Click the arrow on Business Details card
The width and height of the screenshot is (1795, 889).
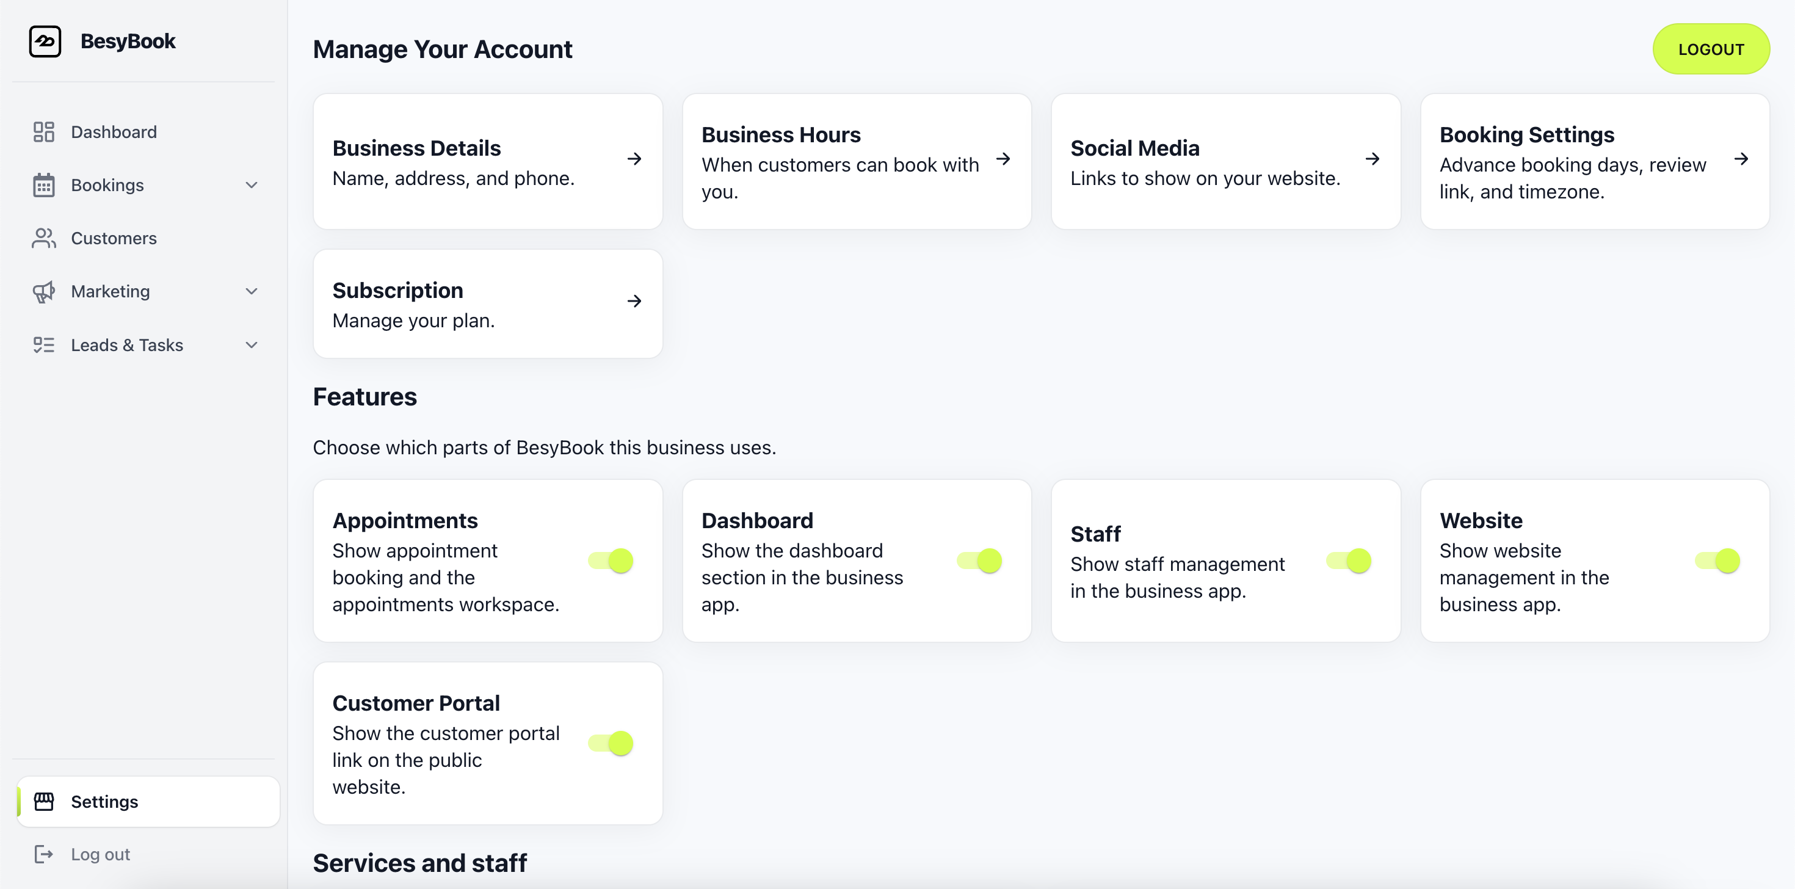coord(634,159)
